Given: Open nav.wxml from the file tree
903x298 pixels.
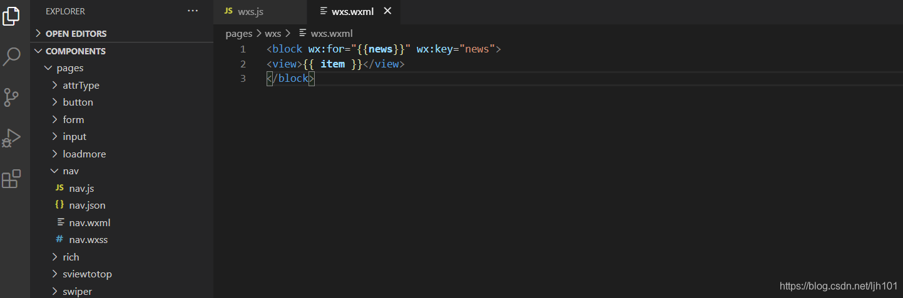Looking at the screenshot, I should [122, 222].
